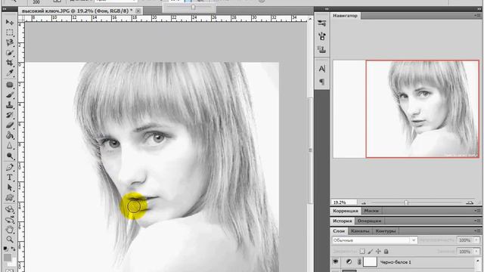Select the 3D Rotate tool
Screen dimensions: 484x272
click(10, 209)
